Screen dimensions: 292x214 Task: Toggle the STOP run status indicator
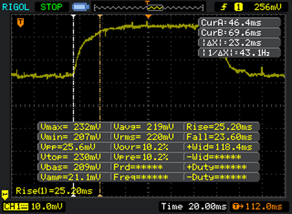coord(52,7)
